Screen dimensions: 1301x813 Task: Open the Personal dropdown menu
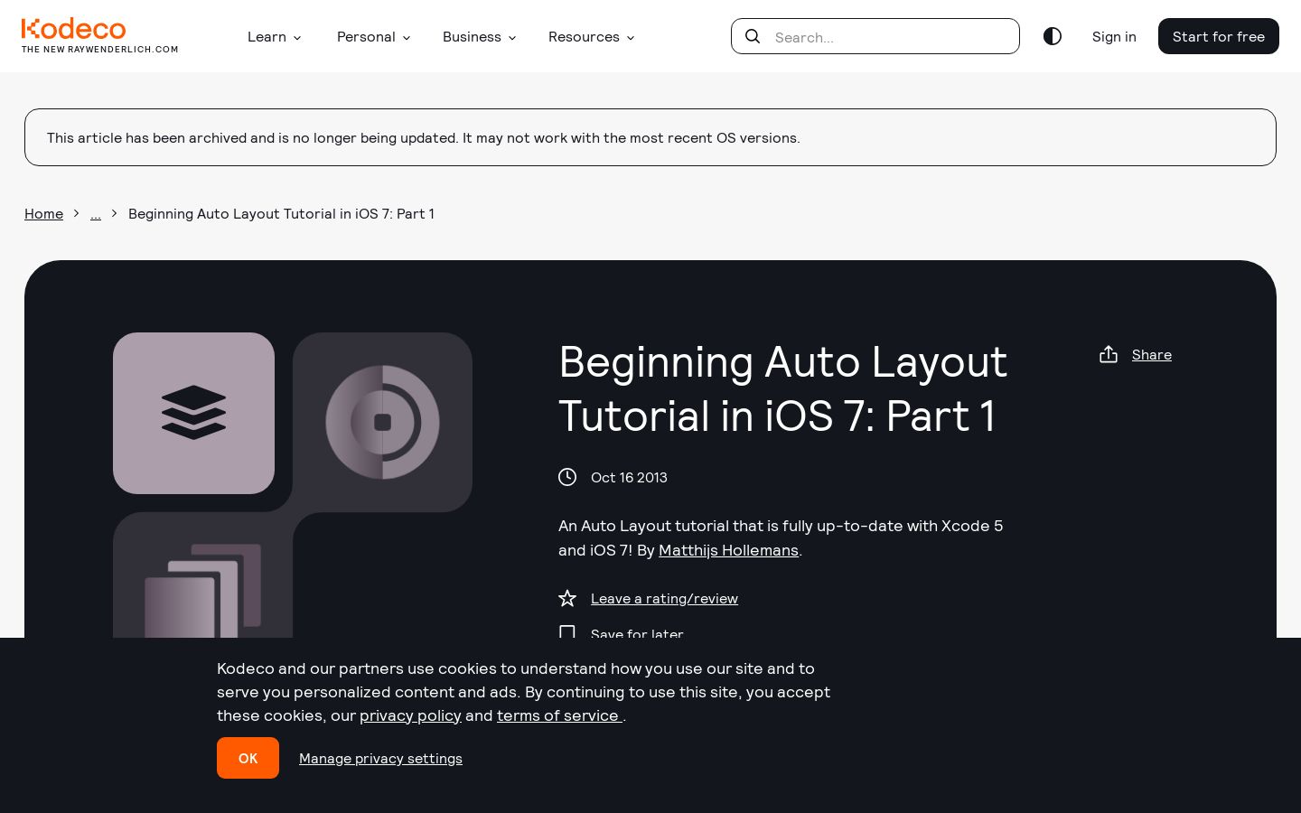374,37
